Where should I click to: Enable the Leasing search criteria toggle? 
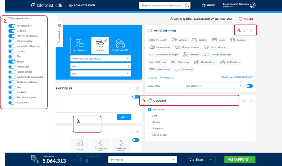12,51
